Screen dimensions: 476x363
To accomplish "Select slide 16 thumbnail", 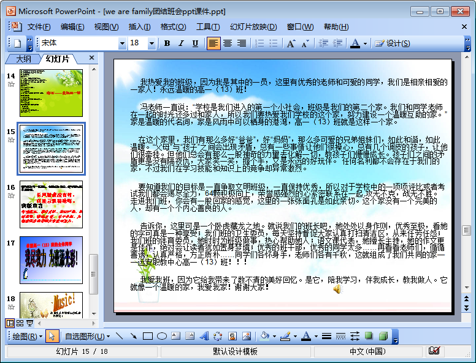I will [x=51, y=204].
